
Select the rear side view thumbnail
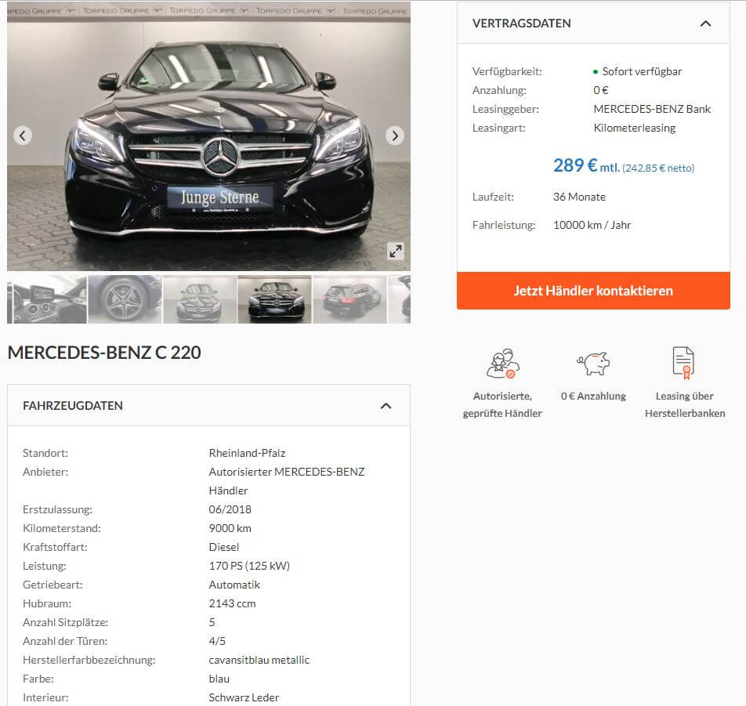click(349, 299)
